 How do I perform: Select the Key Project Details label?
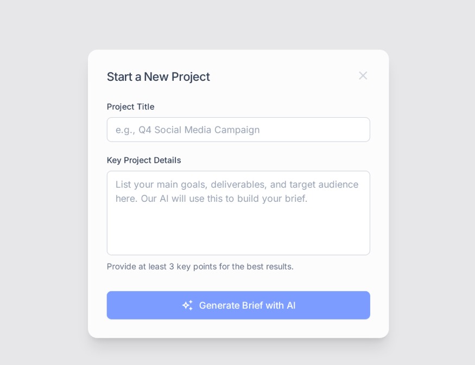(144, 161)
